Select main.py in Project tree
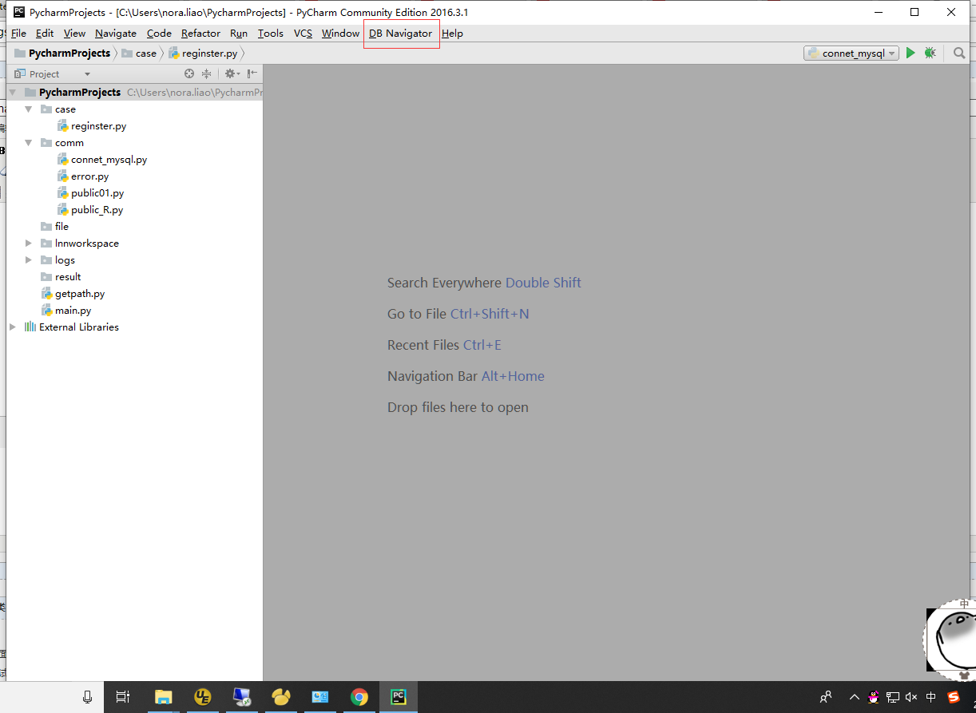This screenshot has width=976, height=713. [x=66, y=311]
